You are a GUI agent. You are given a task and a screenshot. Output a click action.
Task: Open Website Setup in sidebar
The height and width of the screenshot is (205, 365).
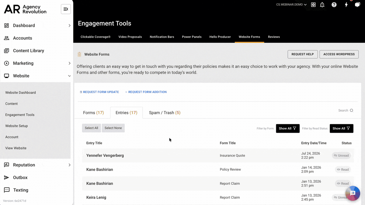coord(16,126)
